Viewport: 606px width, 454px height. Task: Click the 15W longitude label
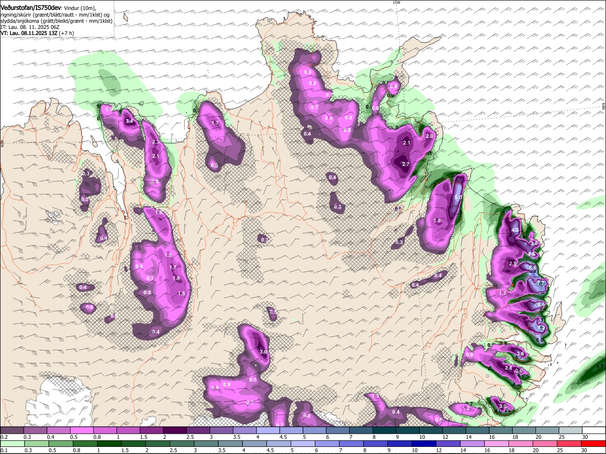[396, 2]
